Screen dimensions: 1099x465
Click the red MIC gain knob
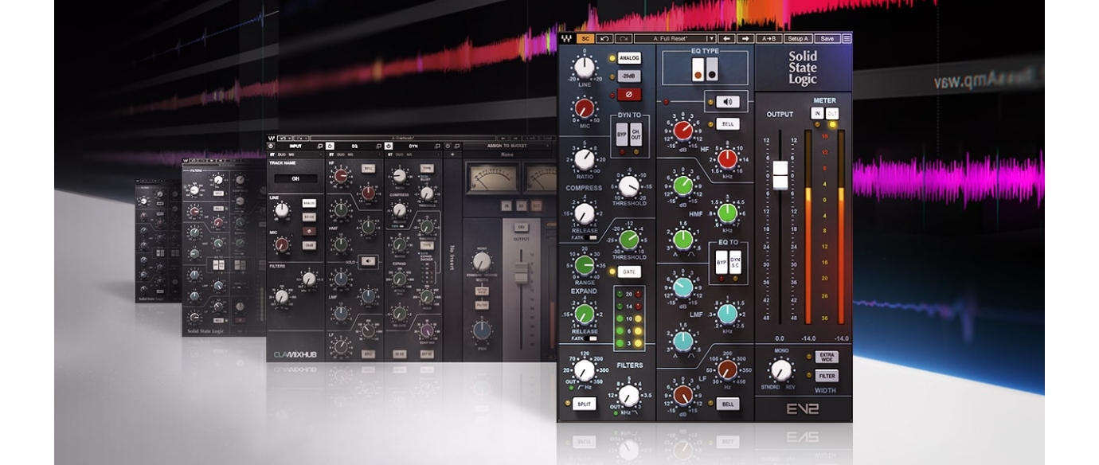(585, 107)
